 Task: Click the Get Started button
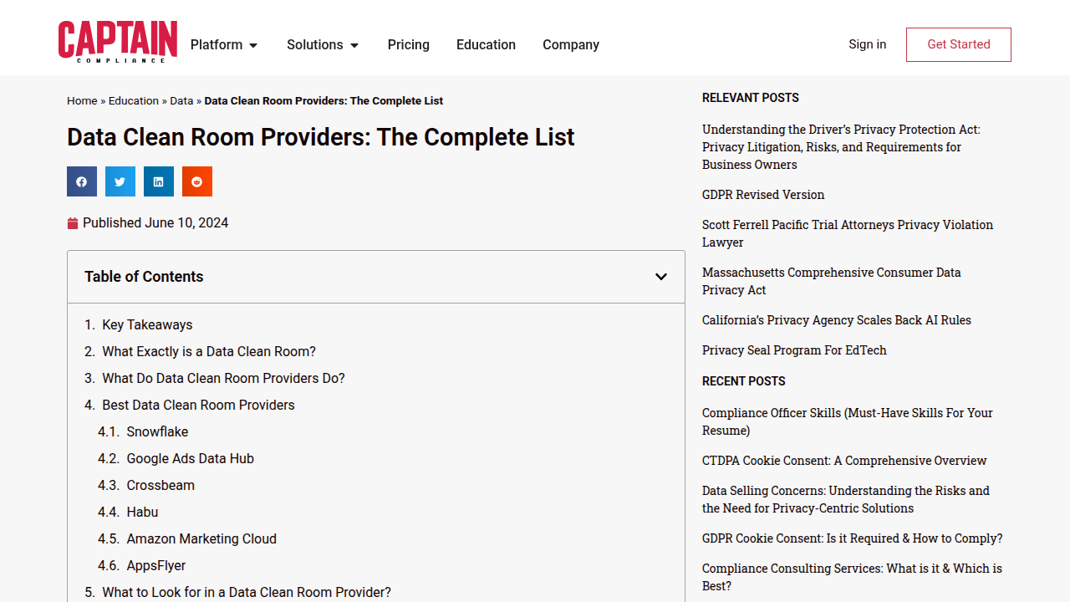tap(959, 44)
